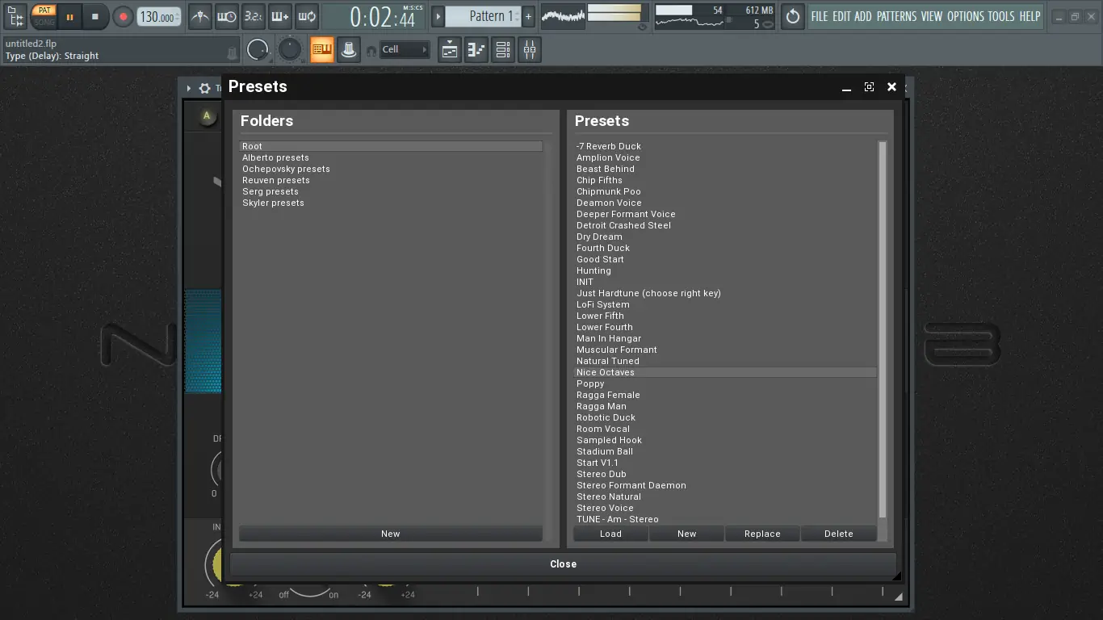Expand the plugin window menu arrow

click(x=189, y=88)
